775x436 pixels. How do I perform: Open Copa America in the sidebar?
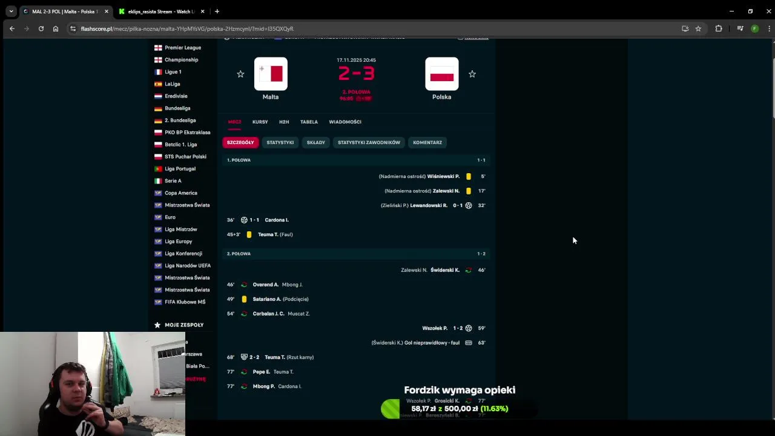click(x=181, y=193)
